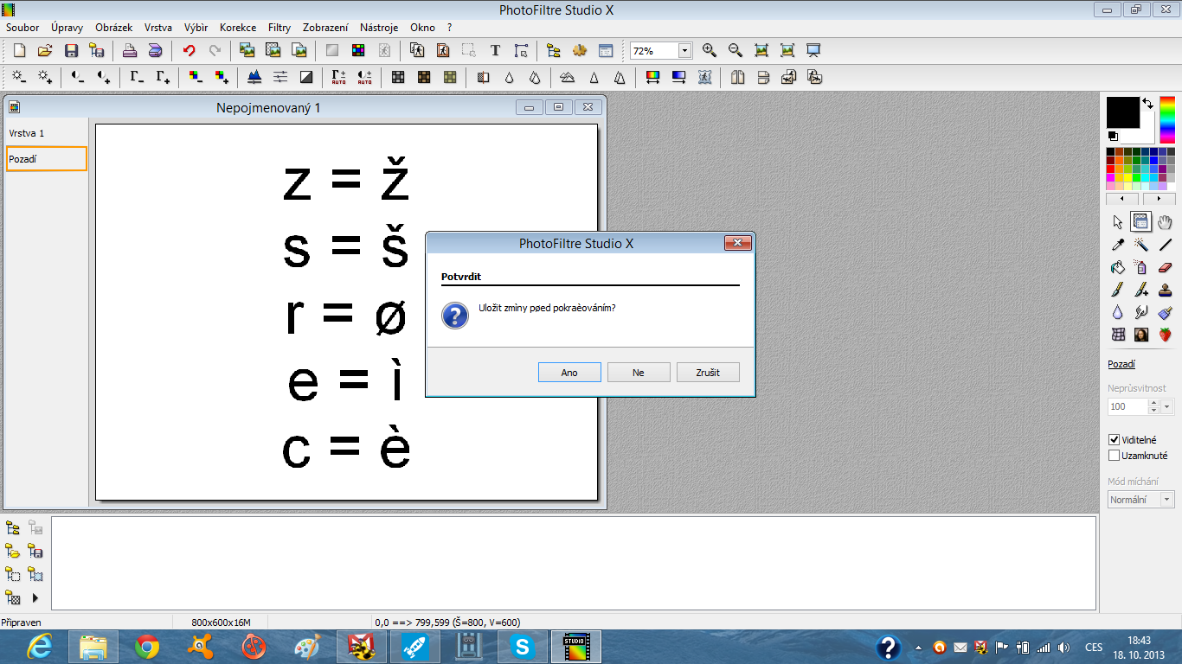The height and width of the screenshot is (664, 1182).
Task: Click the Save floppy disk icon
Action: click(71, 51)
